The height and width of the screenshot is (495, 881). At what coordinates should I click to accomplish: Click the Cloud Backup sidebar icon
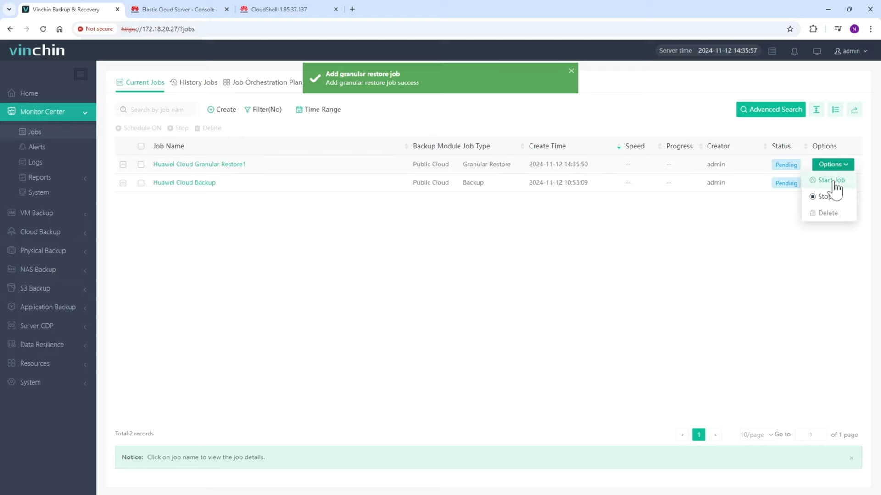tap(11, 231)
